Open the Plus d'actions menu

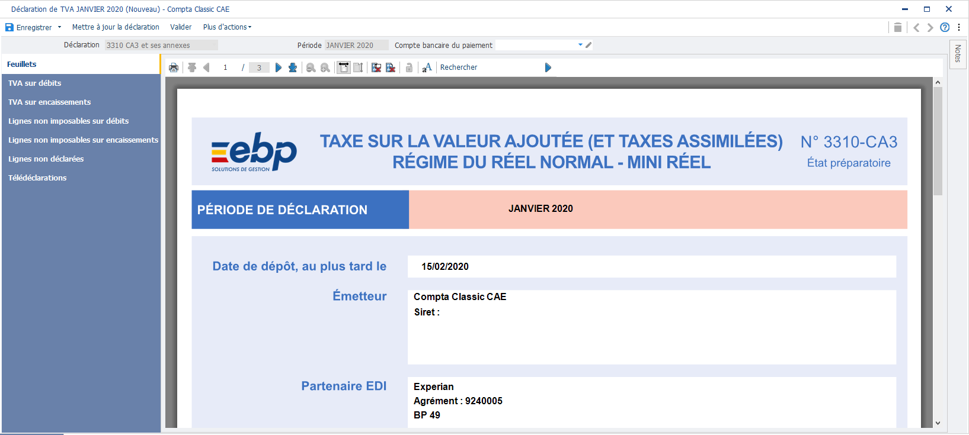[227, 27]
